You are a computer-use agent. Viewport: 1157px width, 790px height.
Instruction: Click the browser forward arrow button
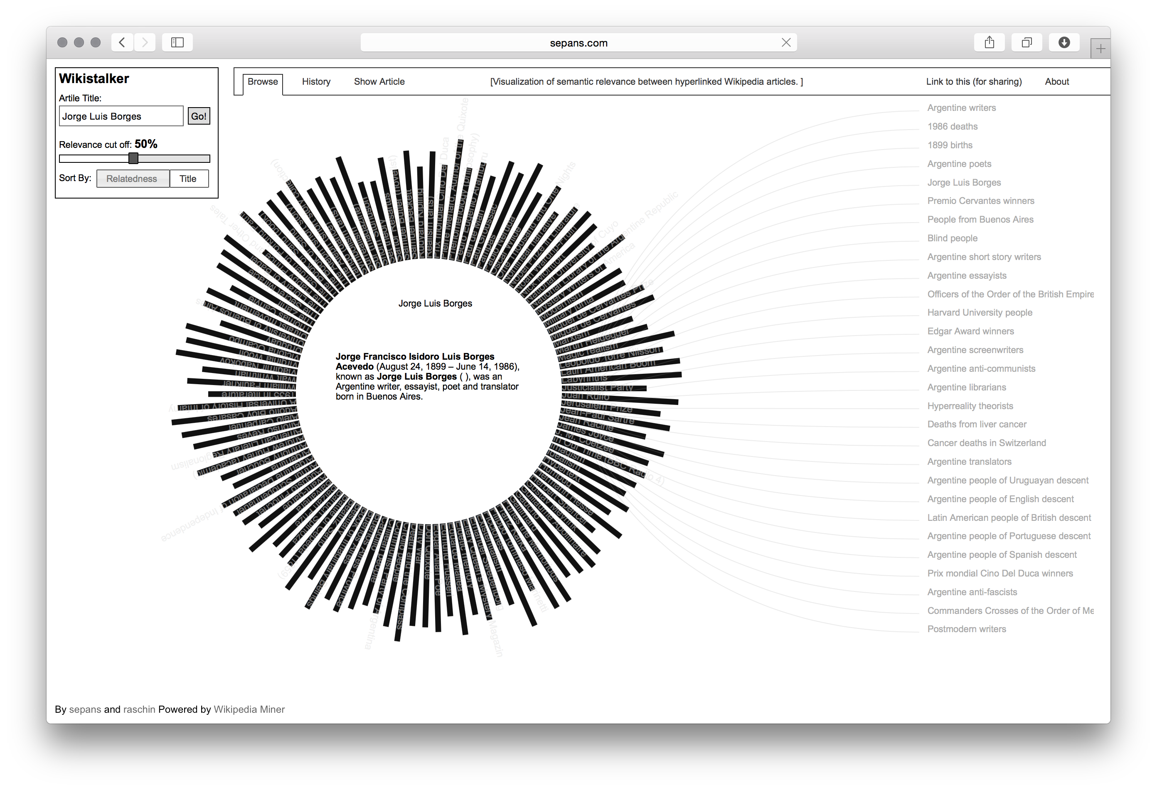145,42
